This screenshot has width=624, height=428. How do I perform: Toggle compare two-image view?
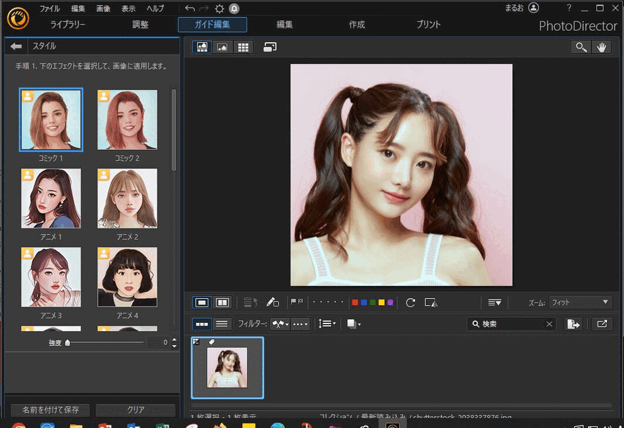pyautogui.click(x=222, y=303)
